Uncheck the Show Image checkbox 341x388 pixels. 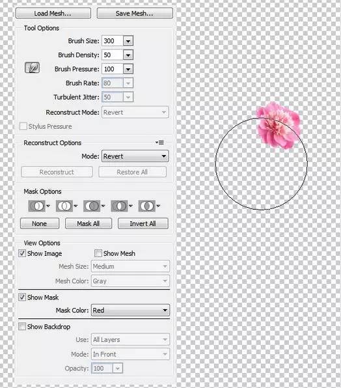22,253
